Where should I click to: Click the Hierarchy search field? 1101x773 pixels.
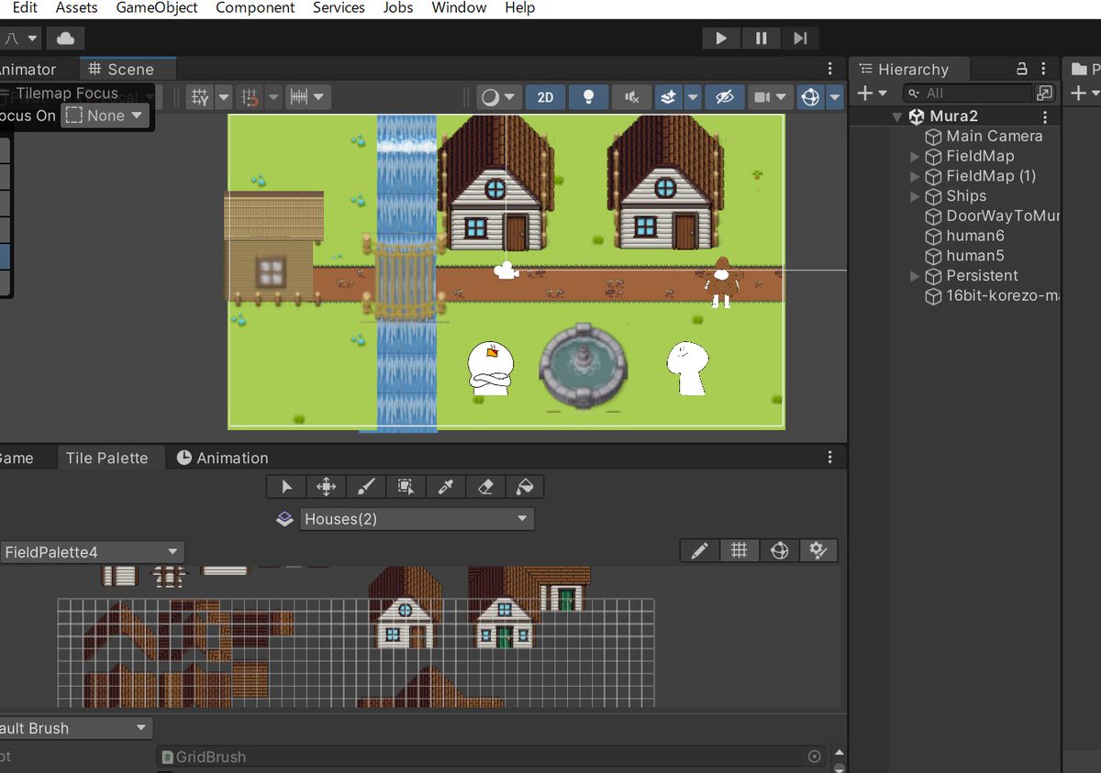(968, 94)
